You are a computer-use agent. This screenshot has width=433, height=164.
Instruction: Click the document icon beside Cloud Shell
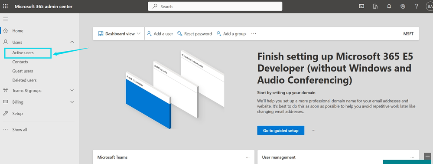(375, 7)
